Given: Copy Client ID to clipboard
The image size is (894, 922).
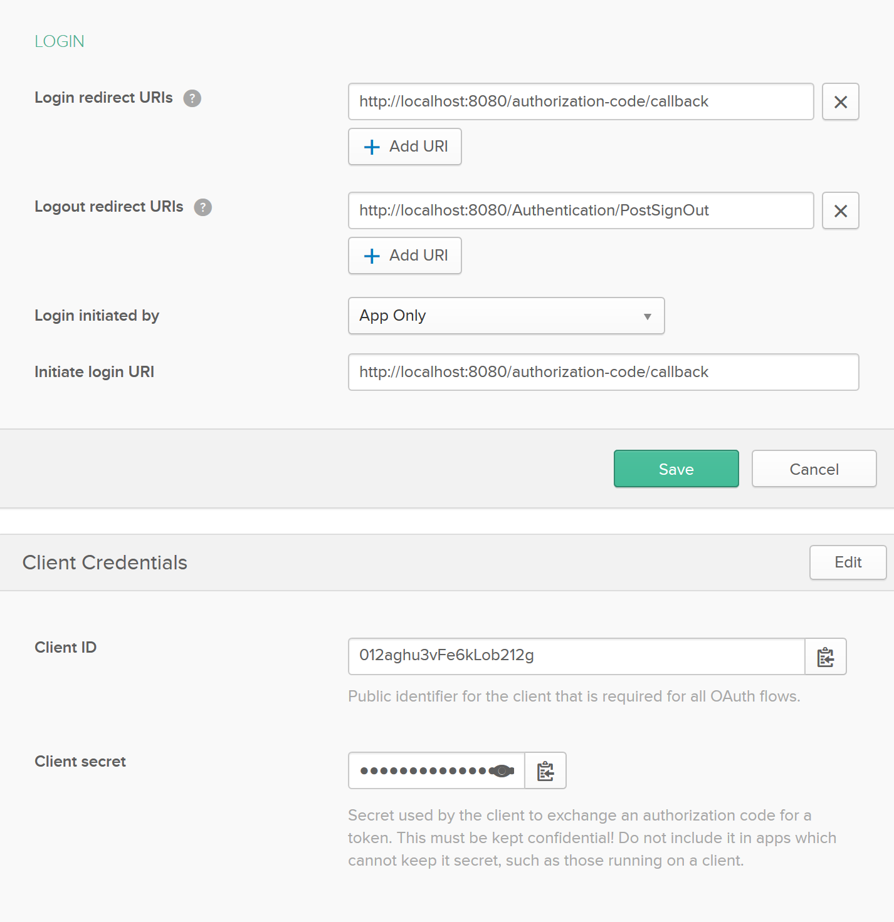Looking at the screenshot, I should tap(825, 656).
